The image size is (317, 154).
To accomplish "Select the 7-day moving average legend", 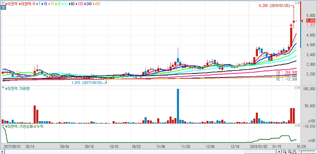I will click(38, 4).
